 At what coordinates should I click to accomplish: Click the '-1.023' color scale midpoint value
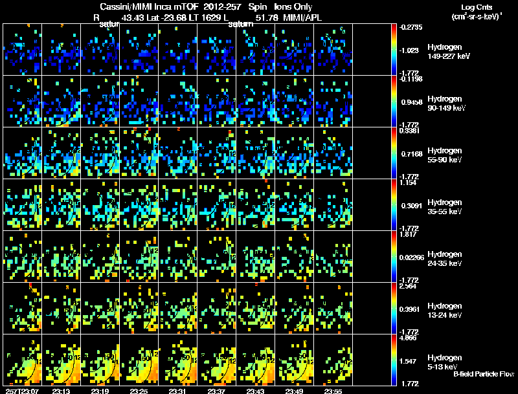point(409,50)
